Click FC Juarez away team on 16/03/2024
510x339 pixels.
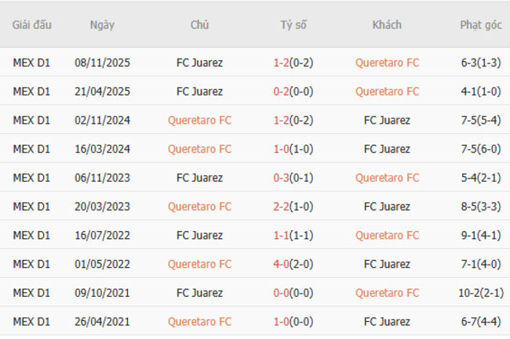coord(387,149)
